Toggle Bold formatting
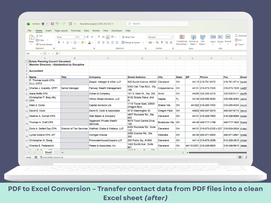This screenshot has height=203, width=271. (x=59, y=43)
